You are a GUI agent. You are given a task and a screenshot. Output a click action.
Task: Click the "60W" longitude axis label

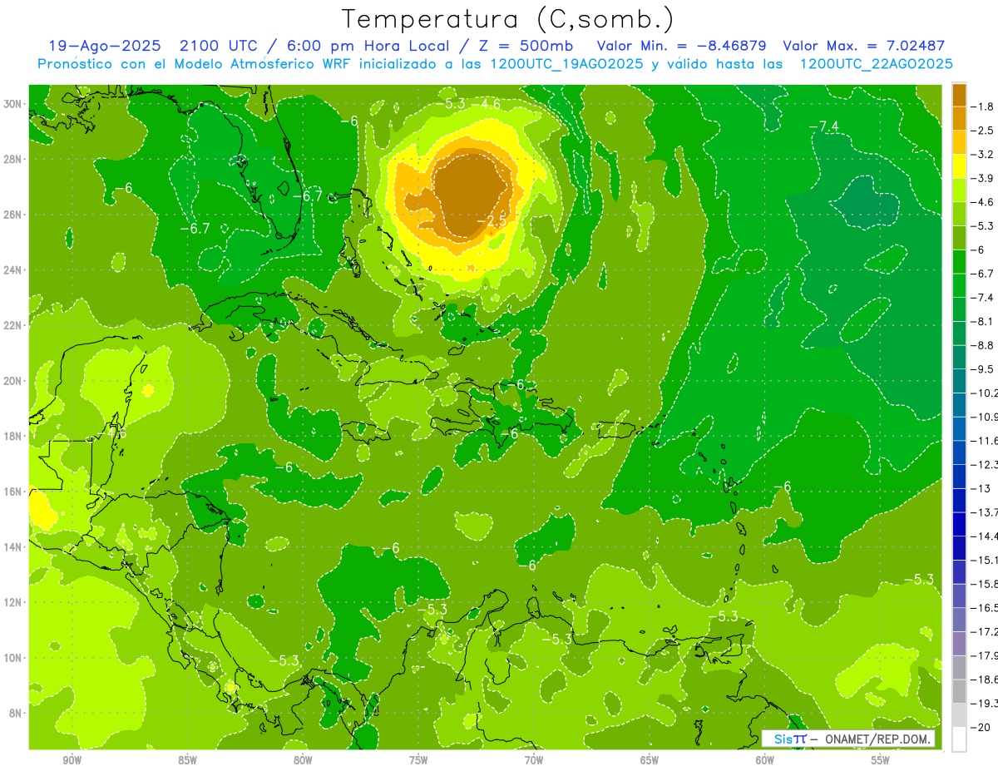[765, 760]
